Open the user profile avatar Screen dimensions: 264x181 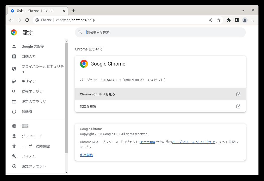tap(245, 20)
